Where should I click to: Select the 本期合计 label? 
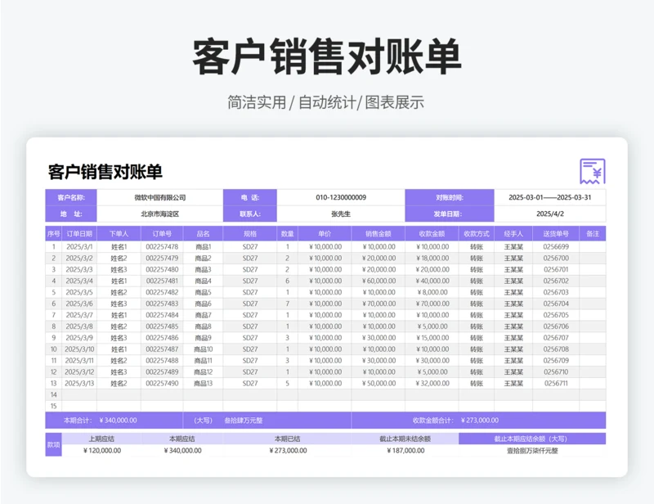[78, 421]
